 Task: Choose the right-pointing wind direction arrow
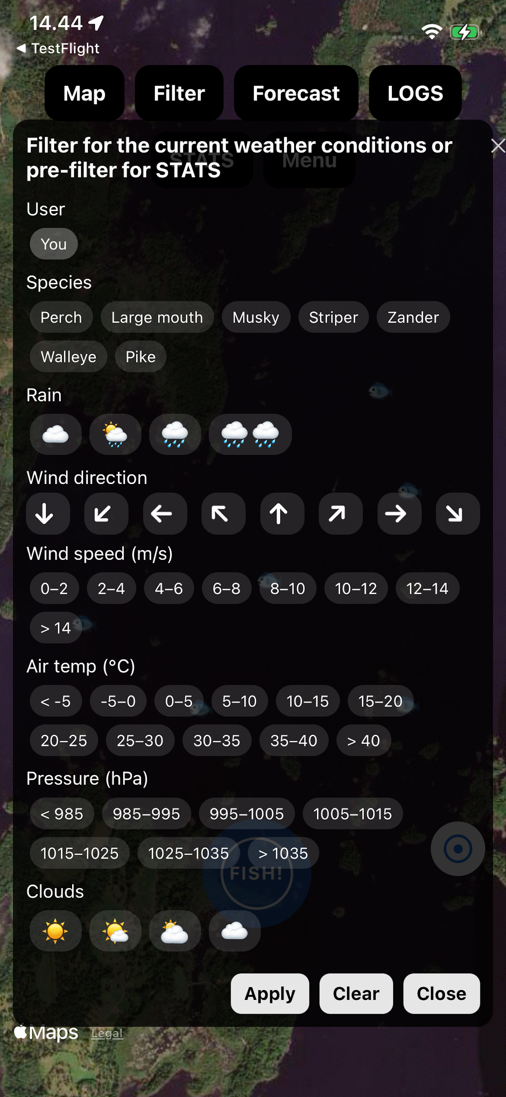coord(399,513)
